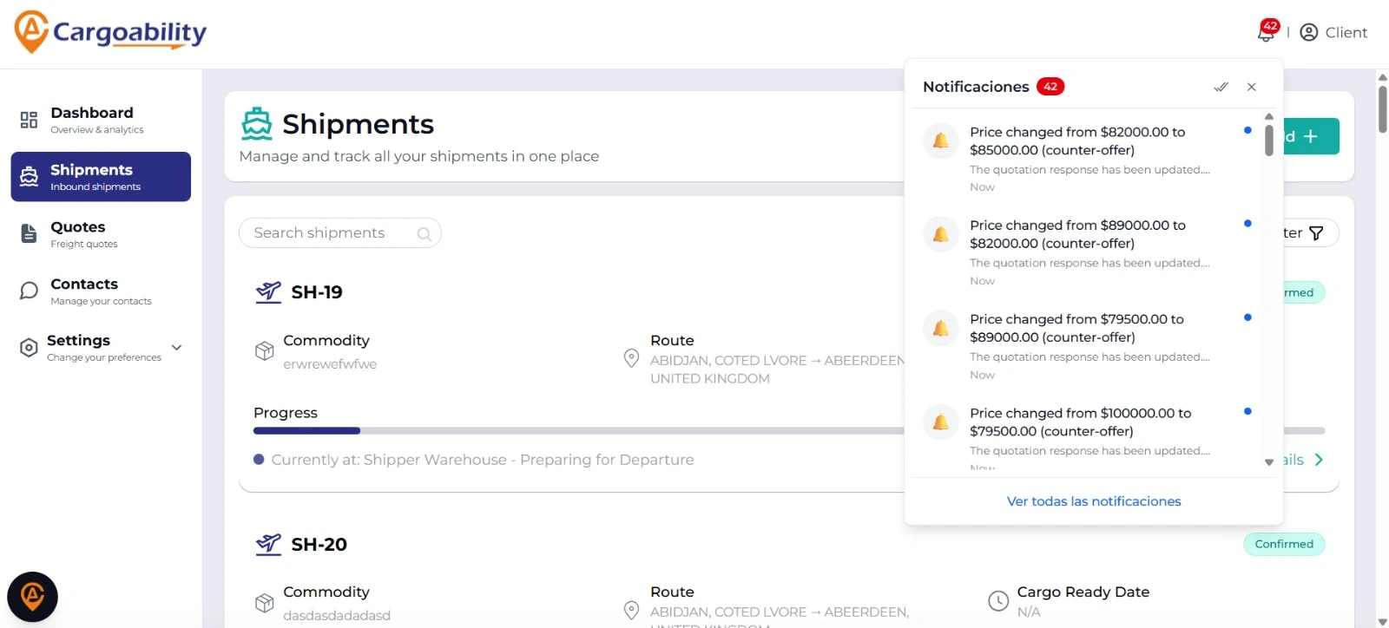Viewport: 1389px width, 628px height.
Task: Toggle unread dot on $89000 to $82000 notification
Action: tap(1247, 224)
